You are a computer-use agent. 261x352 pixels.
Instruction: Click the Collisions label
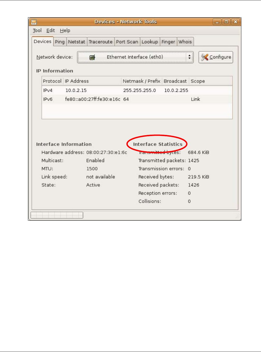tap(150, 201)
